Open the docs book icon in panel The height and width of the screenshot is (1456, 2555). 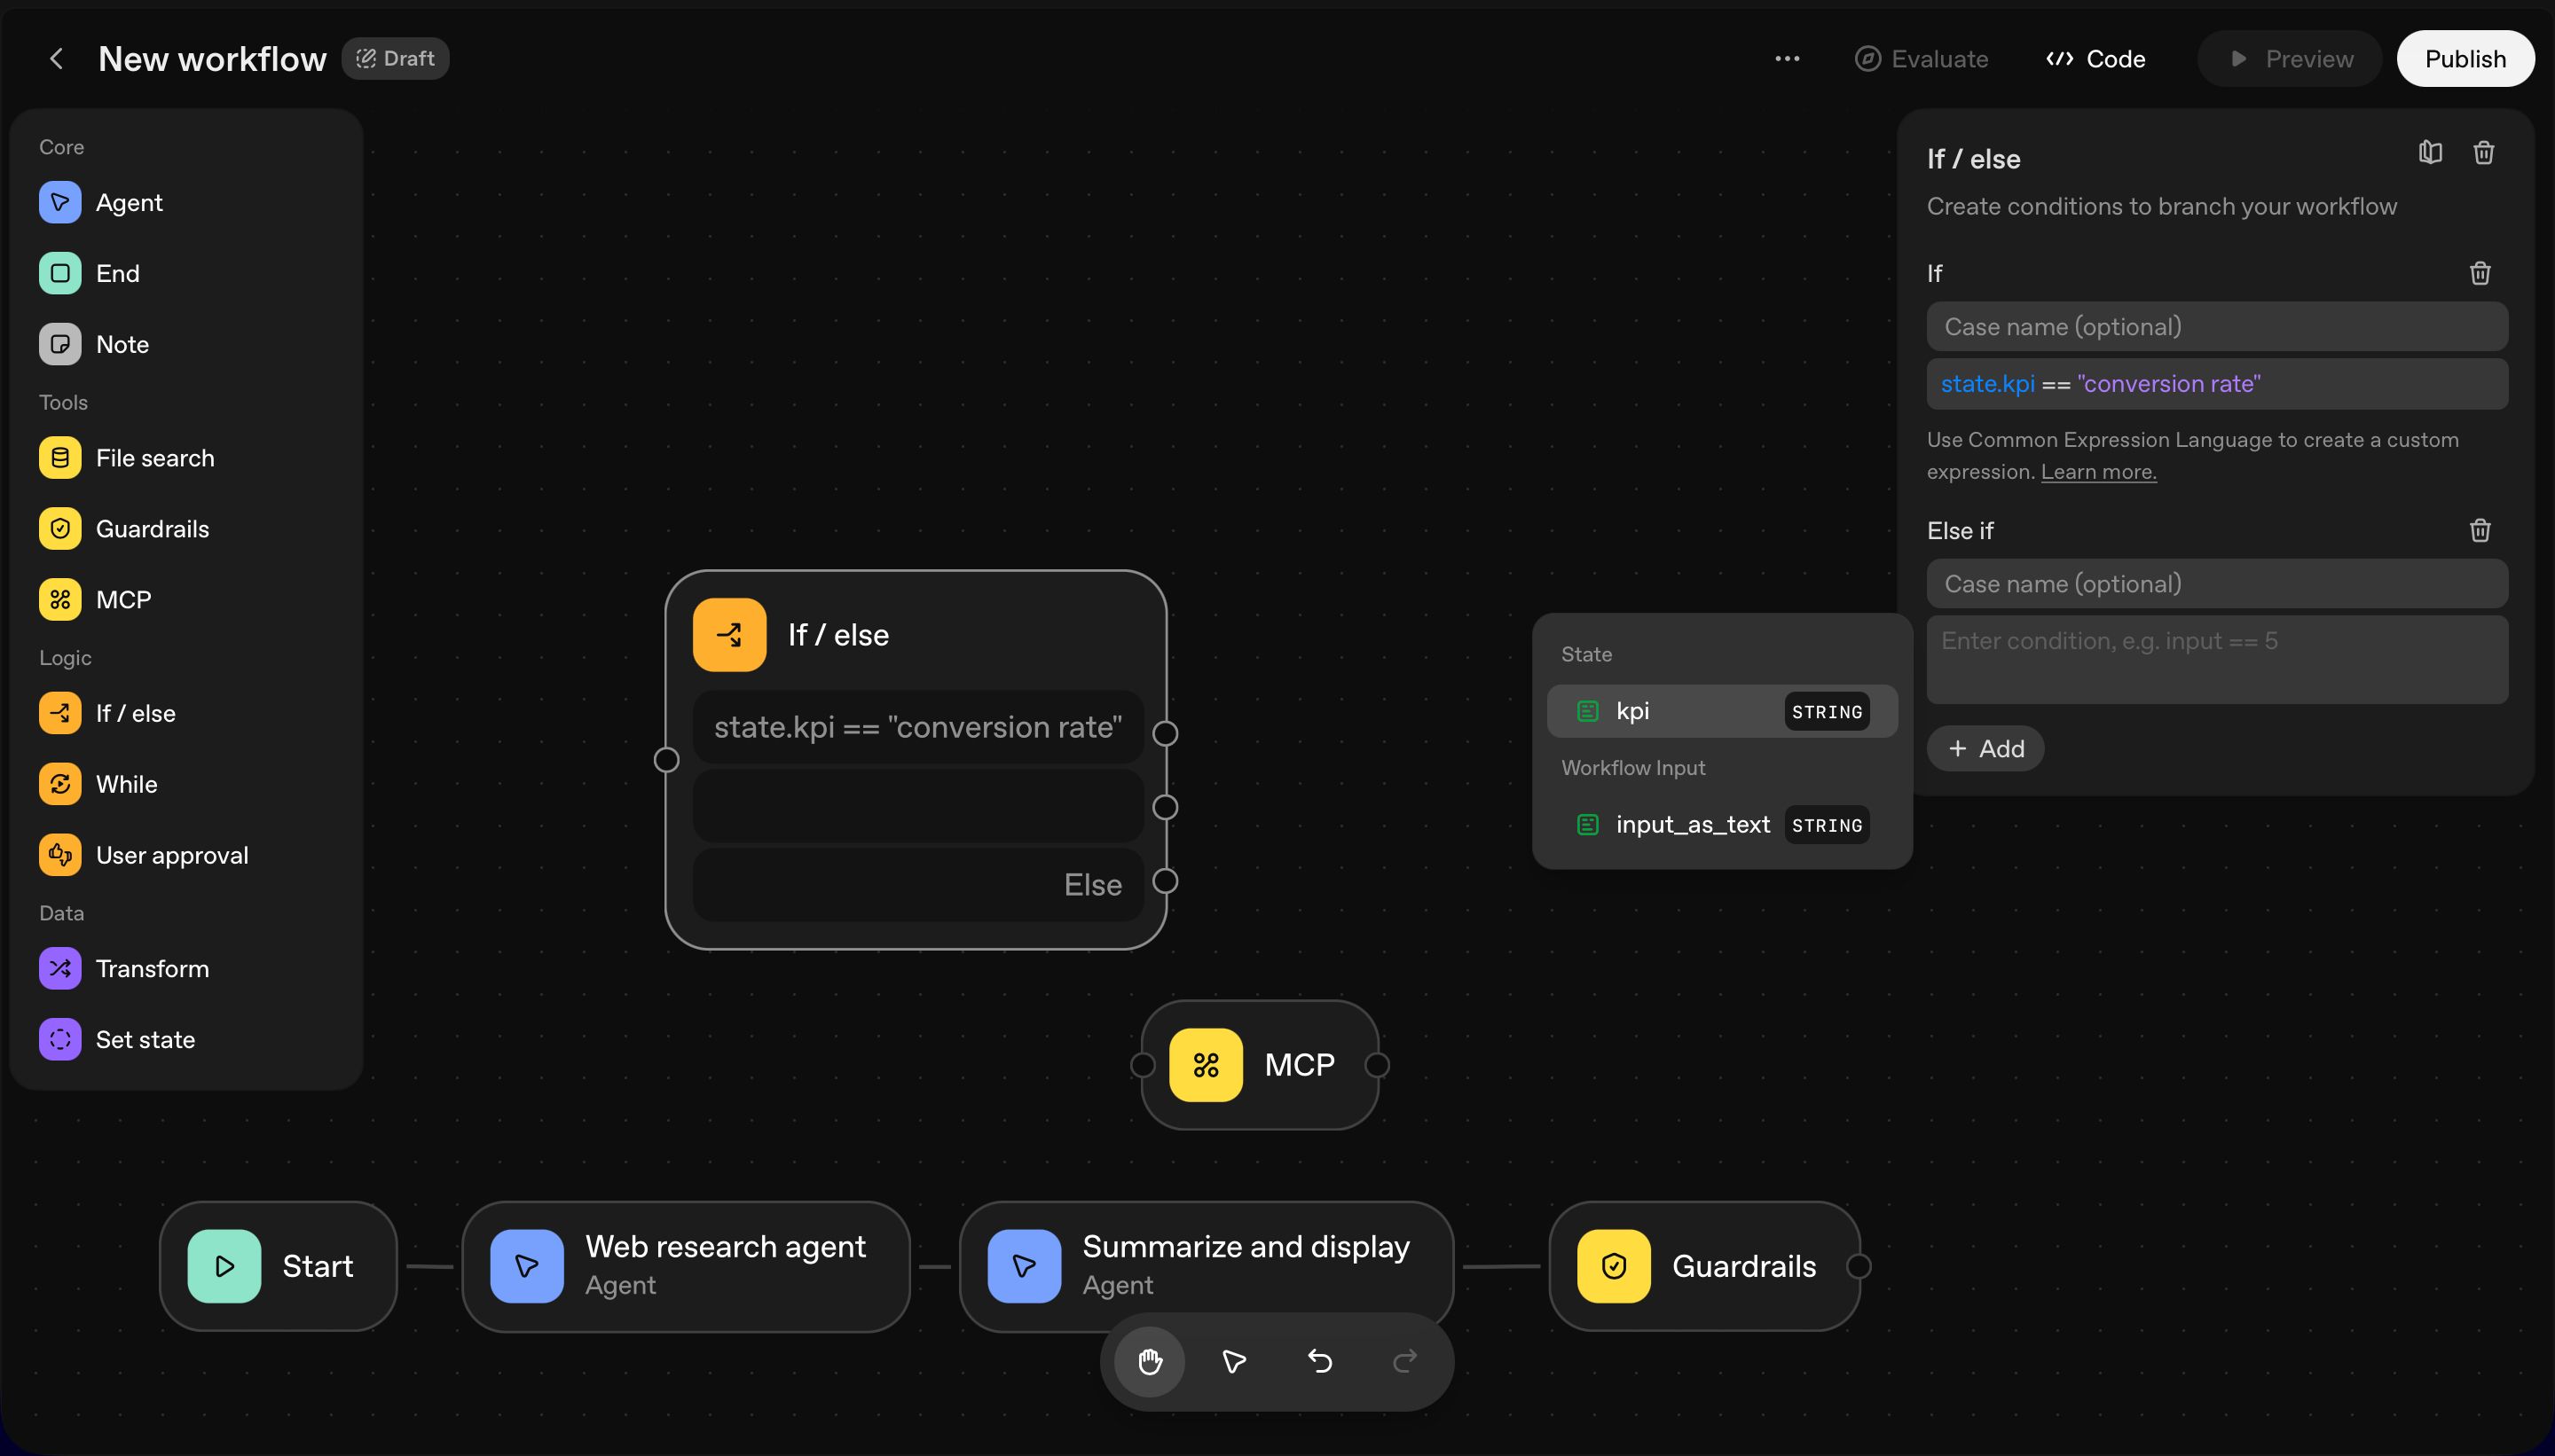pos(2430,153)
